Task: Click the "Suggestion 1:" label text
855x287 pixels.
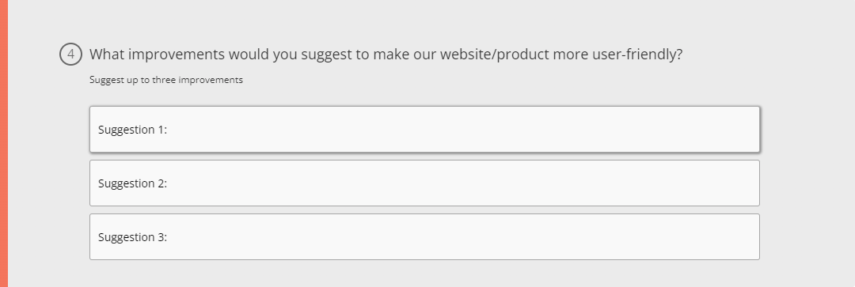Action: (x=132, y=130)
